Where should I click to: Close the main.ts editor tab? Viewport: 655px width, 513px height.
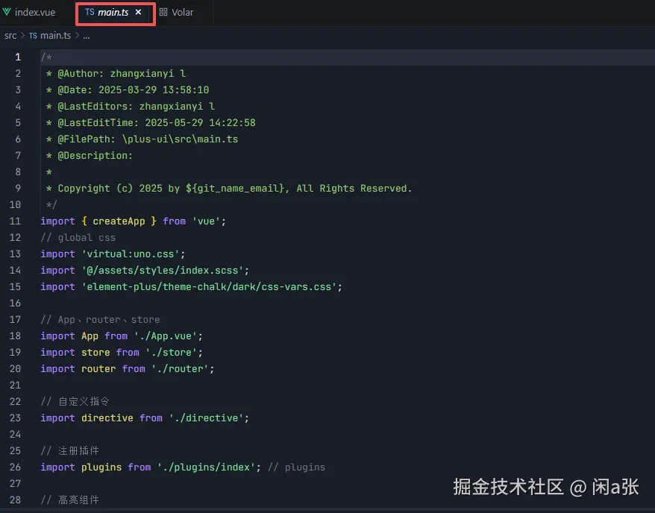[x=137, y=12]
